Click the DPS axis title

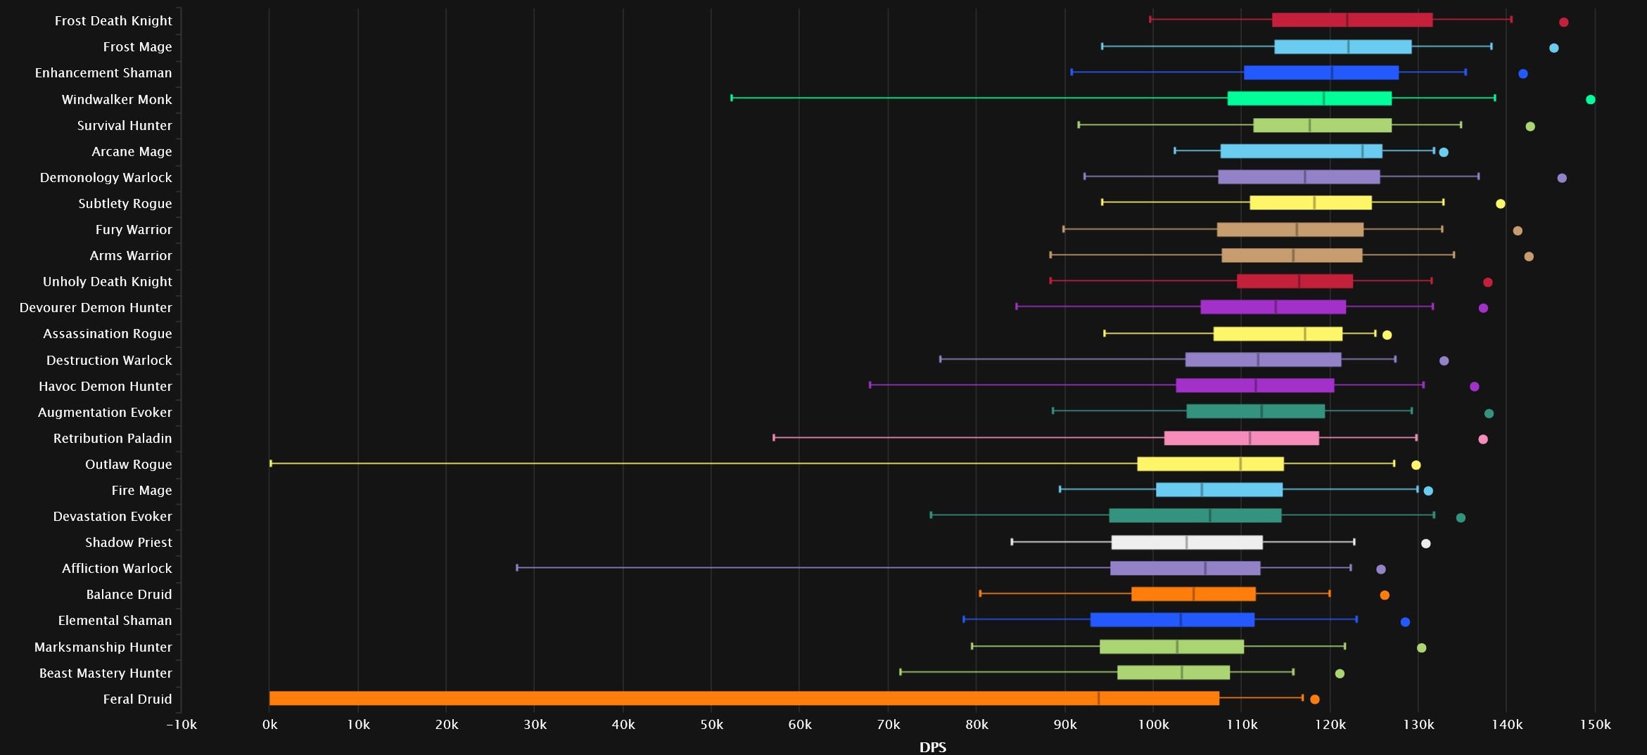933,747
